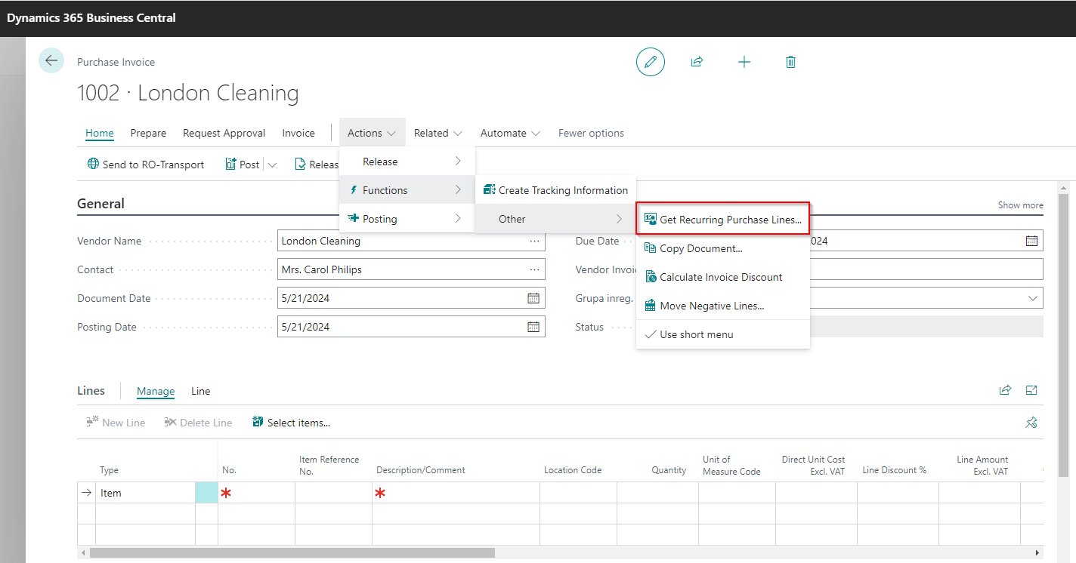Choose Copy Document menu entry
Screen dimensions: 1076x563
point(723,248)
